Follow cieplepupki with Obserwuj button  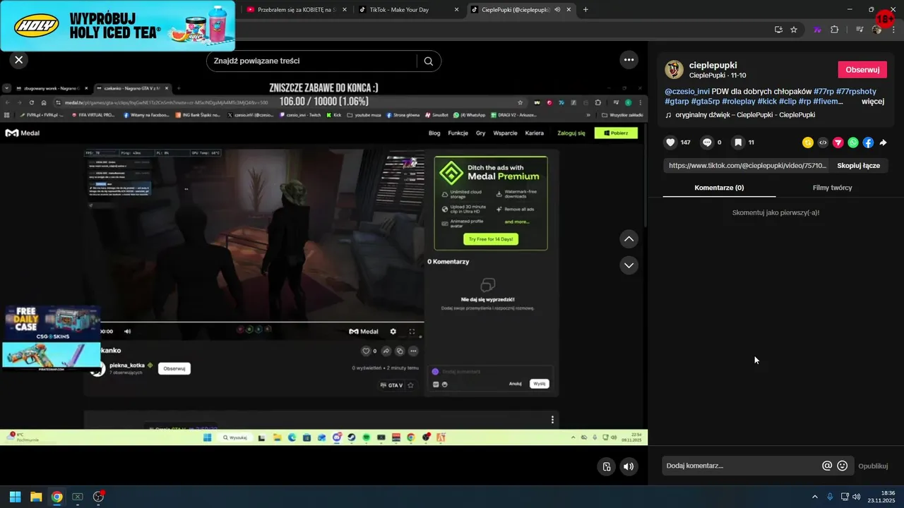pos(862,69)
